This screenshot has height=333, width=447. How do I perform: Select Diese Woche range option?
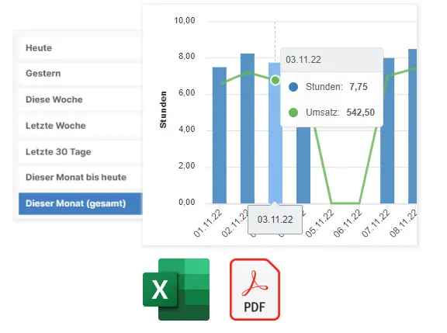click(81, 99)
